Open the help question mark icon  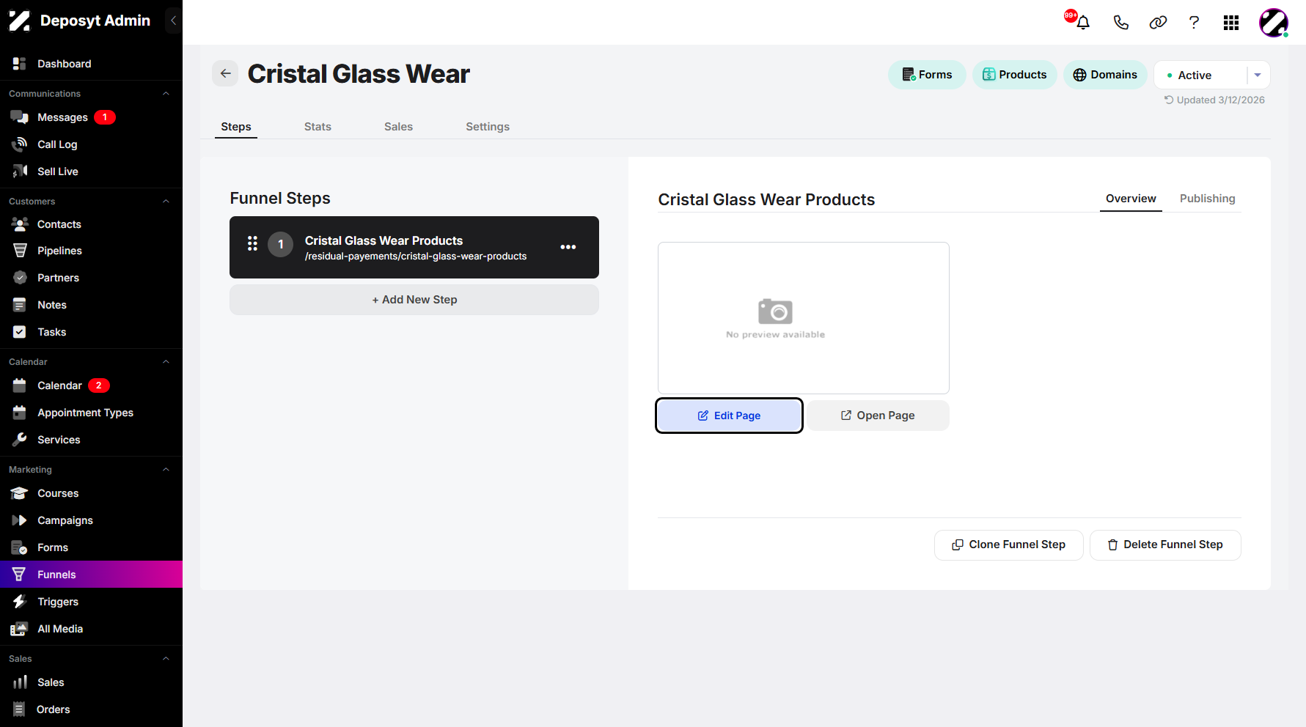(1194, 22)
